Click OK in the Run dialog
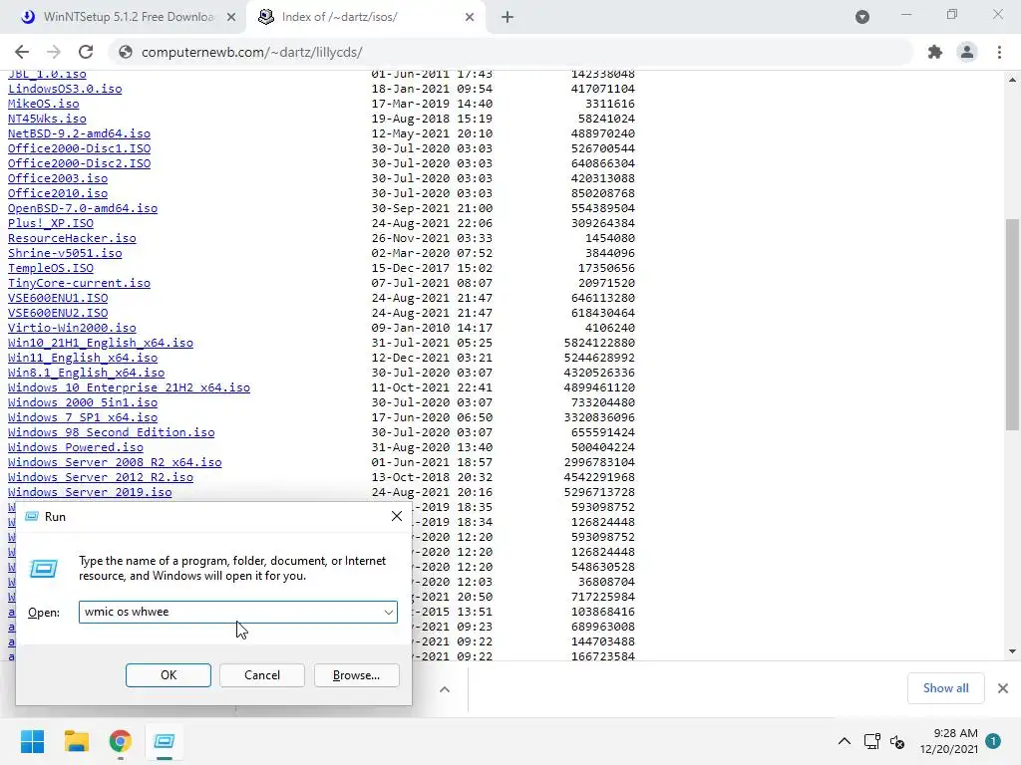 (168, 675)
